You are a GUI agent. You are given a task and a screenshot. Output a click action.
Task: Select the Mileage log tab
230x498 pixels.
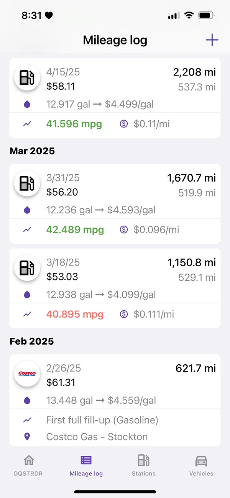coord(86,465)
